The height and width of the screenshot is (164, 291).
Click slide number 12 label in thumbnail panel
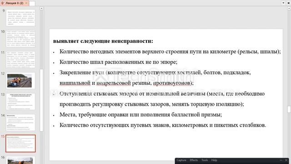pos(3,74)
